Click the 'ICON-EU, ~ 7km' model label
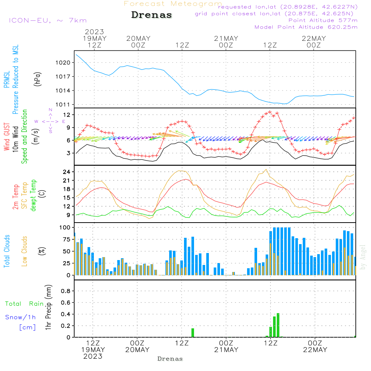 tap(48, 20)
